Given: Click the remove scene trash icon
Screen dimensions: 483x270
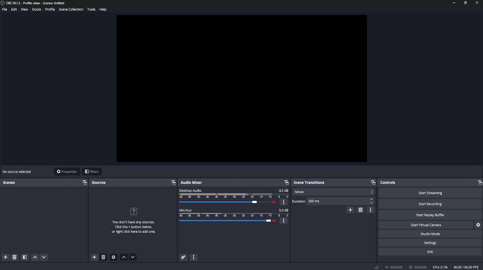Looking at the screenshot, I should (14, 257).
